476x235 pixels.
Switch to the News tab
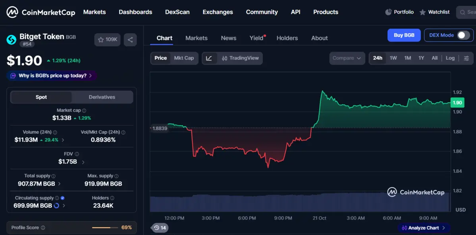229,38
